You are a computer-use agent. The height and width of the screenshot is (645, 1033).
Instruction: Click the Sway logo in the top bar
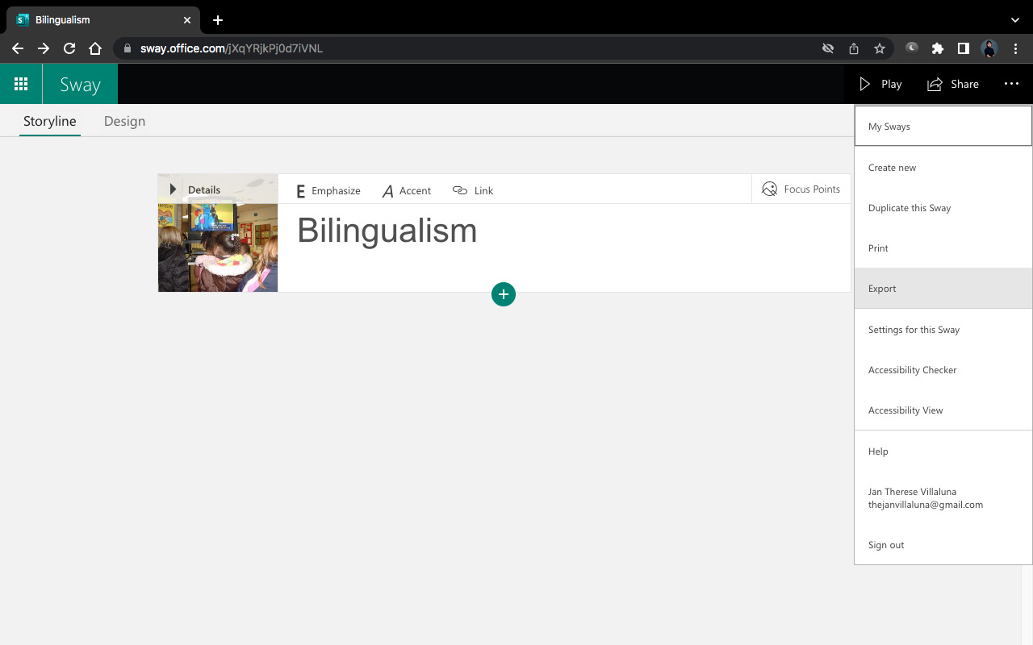tap(79, 84)
